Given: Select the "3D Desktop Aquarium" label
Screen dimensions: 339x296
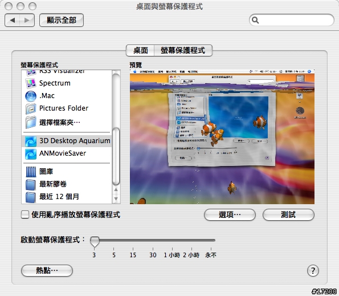Looking at the screenshot, I should 75,141.
